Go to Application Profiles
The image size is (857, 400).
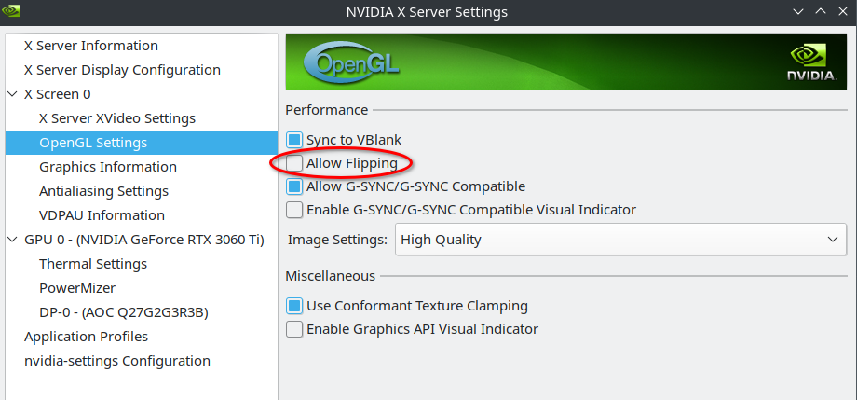point(86,337)
